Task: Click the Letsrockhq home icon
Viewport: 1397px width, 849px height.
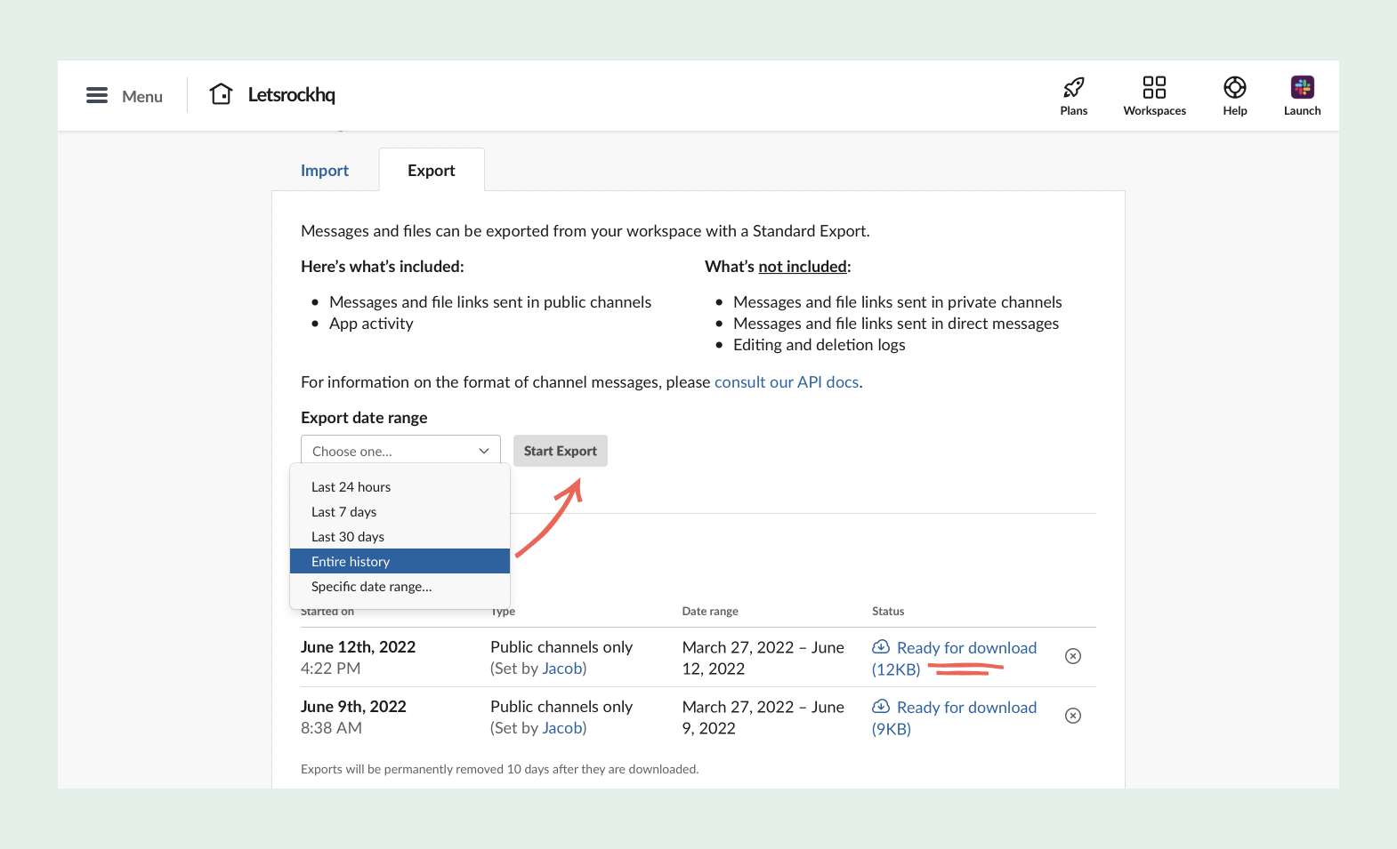Action: [x=221, y=94]
